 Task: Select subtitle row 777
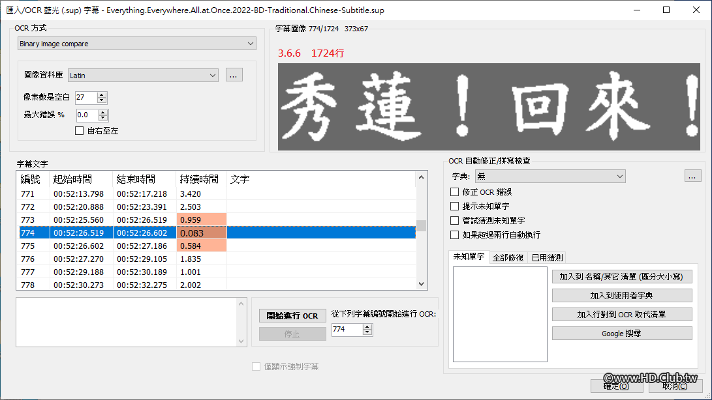point(216,272)
